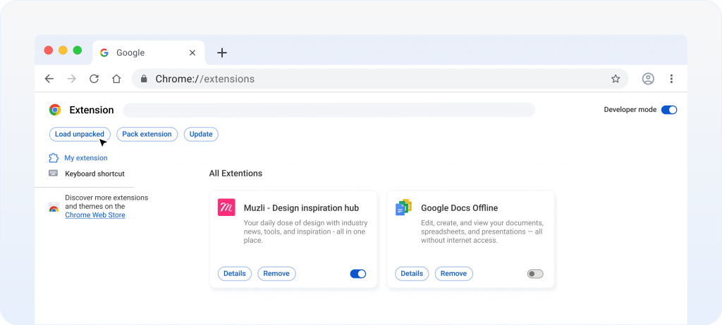This screenshot has height=325, width=722.
Task: Click the Load unpacked button
Action: pyautogui.click(x=80, y=134)
